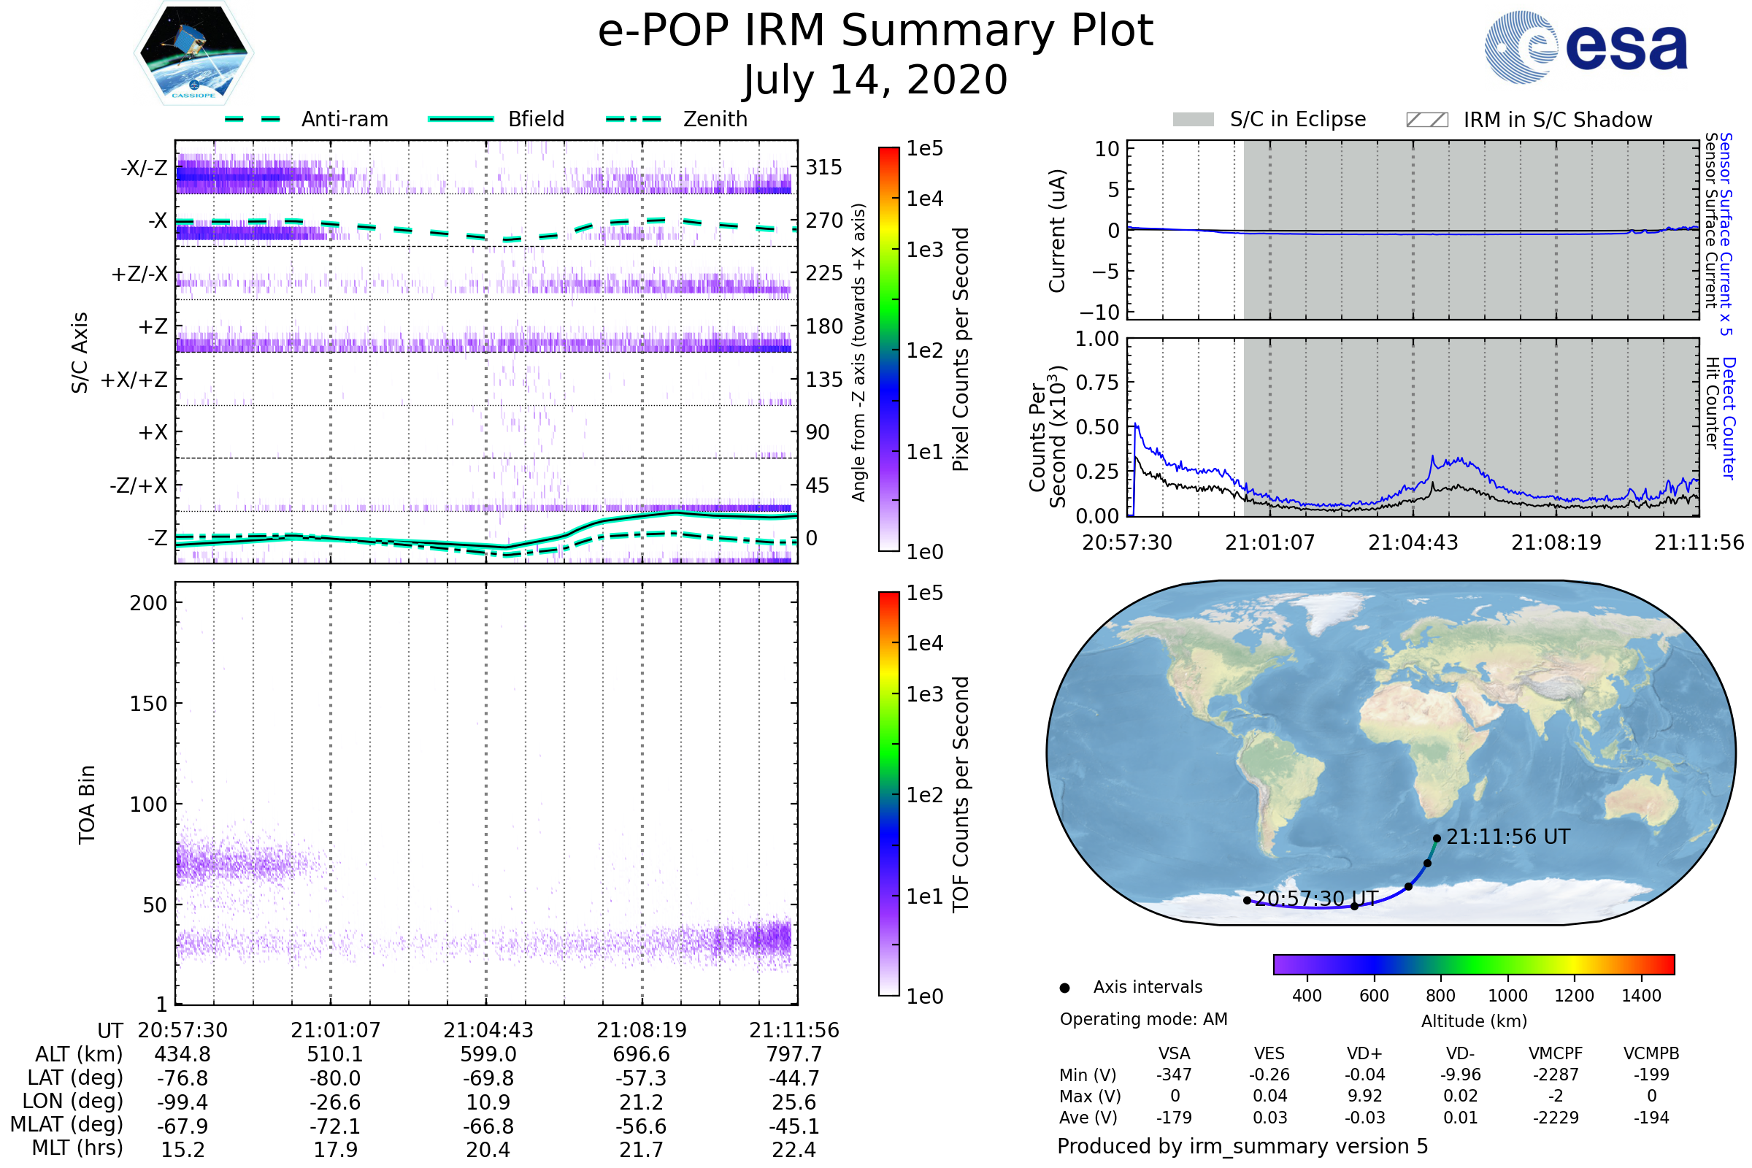The width and height of the screenshot is (1752, 1168).
Task: Click the Pixel Counts per Second colorbar
Action: tap(888, 350)
